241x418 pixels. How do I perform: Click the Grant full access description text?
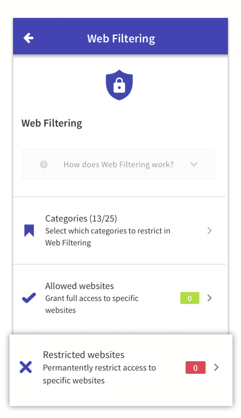click(x=92, y=304)
